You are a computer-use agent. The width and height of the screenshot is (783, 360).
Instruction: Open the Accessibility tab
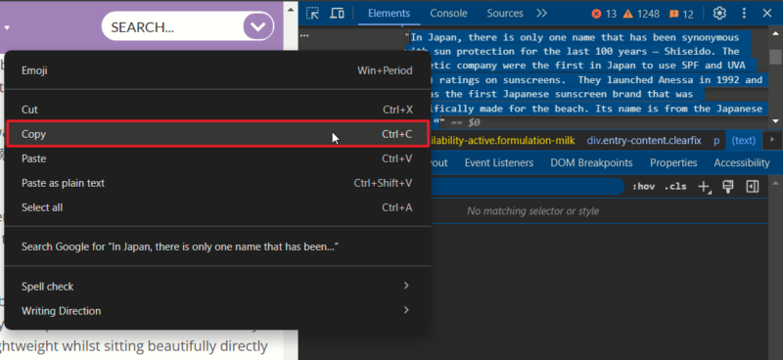point(742,162)
